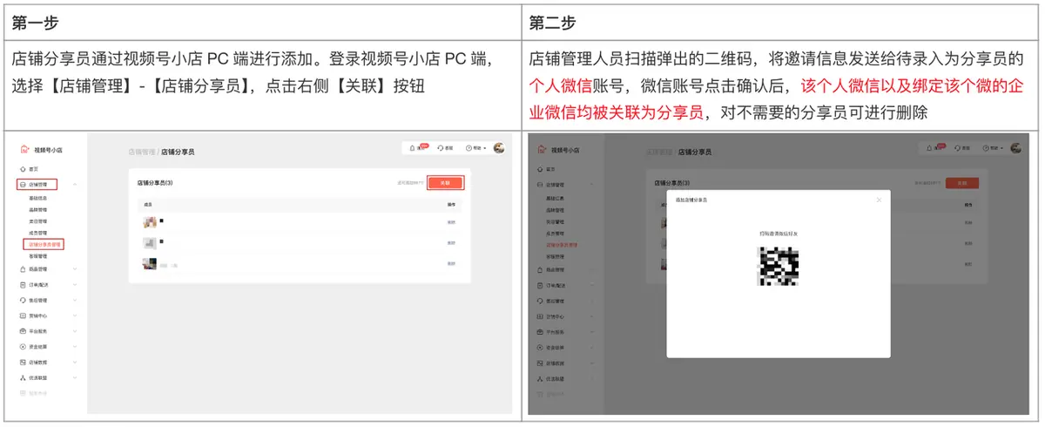Click the 平台服务 icon in step one screenshot
1045x427 pixels.
tap(22, 331)
